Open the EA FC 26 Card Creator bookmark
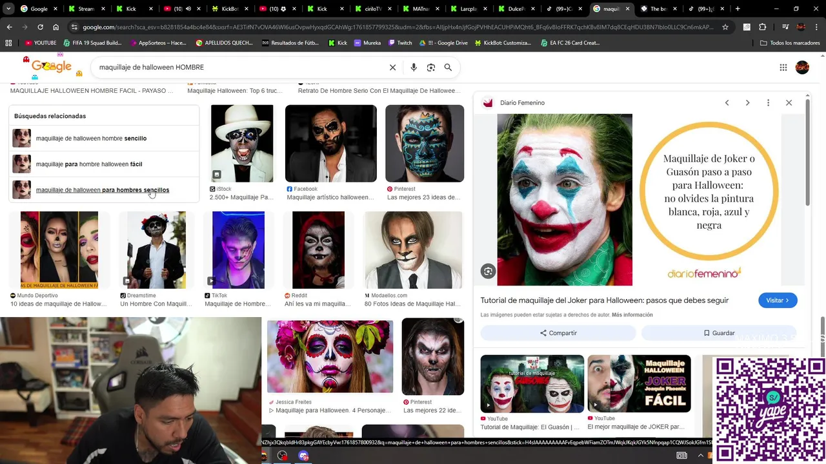This screenshot has width=826, height=464. point(570,43)
